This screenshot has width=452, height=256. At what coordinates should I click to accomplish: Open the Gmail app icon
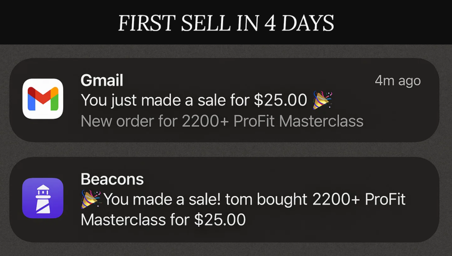click(43, 99)
